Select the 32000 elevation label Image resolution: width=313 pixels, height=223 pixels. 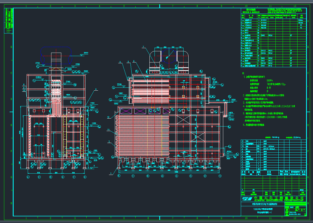(85, 53)
